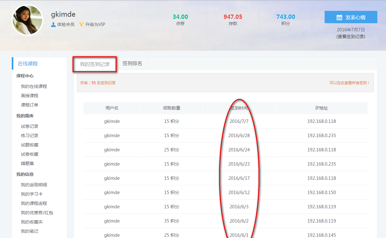This screenshot has height=238, width=386.
Task: Open 试卷记录 in 我的题库
Action: click(x=29, y=126)
